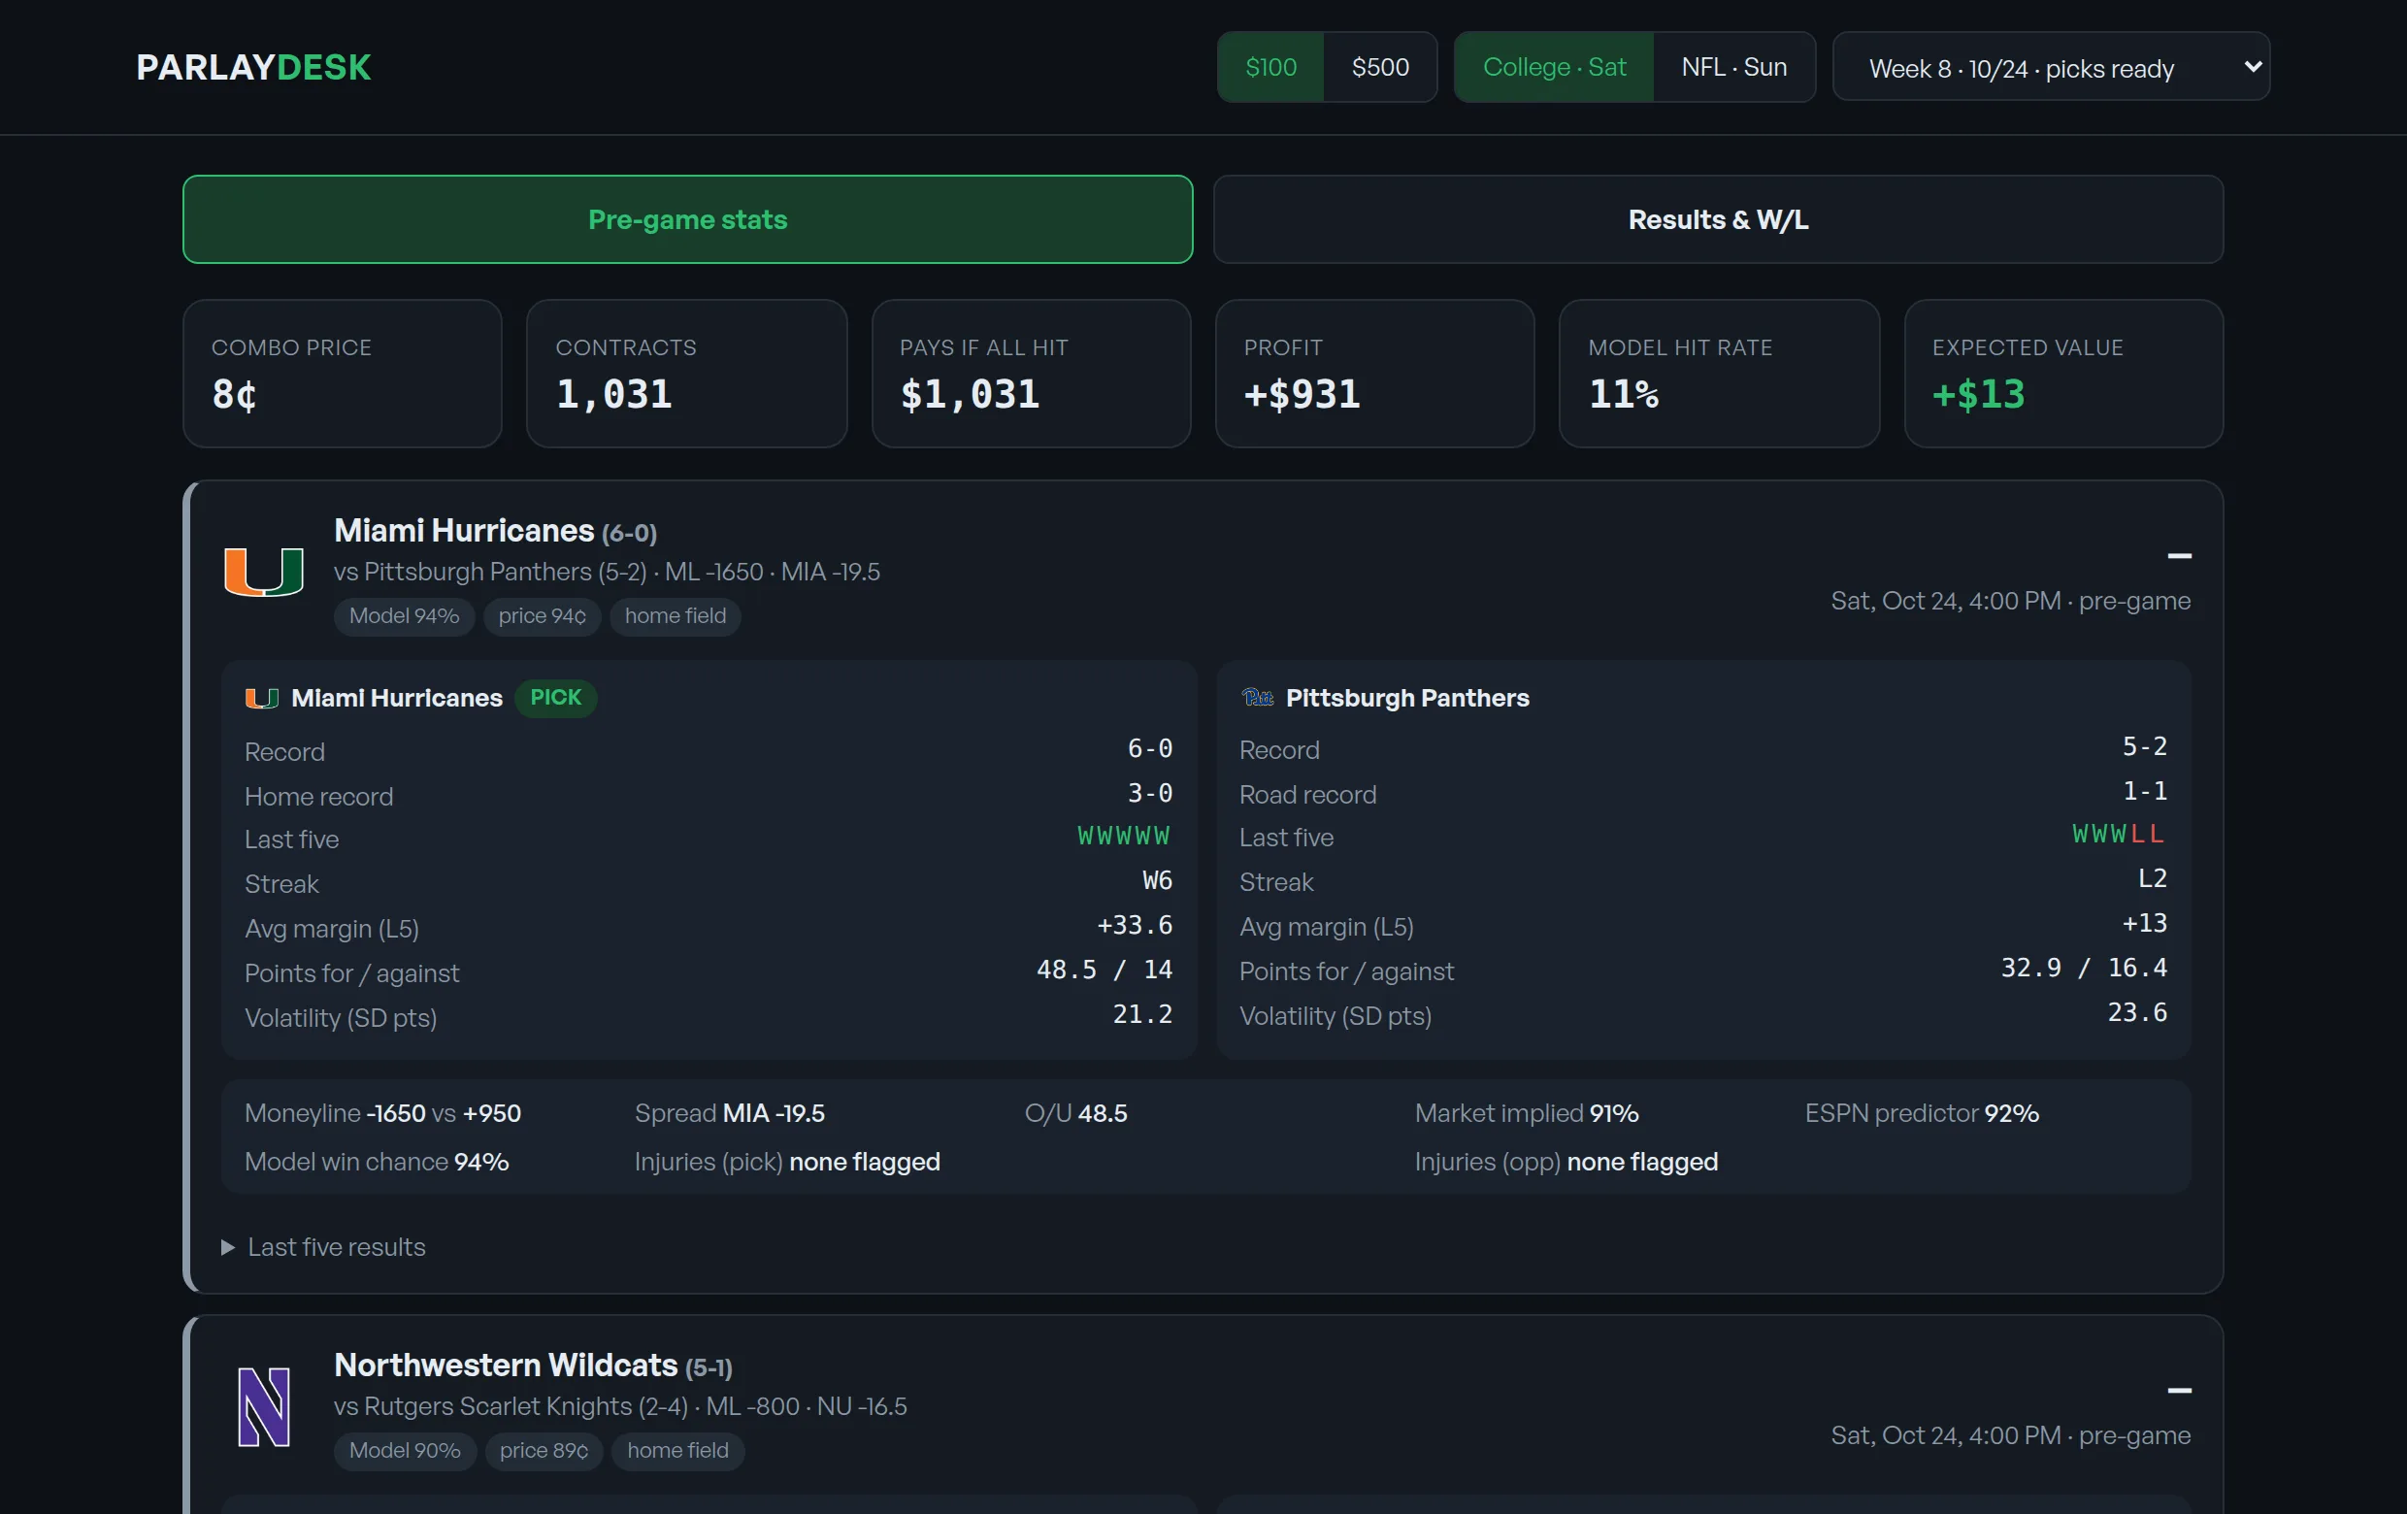Click the COMBO PRICE 8¢ card
Viewport: 2407px width, 1514px height.
pos(342,374)
